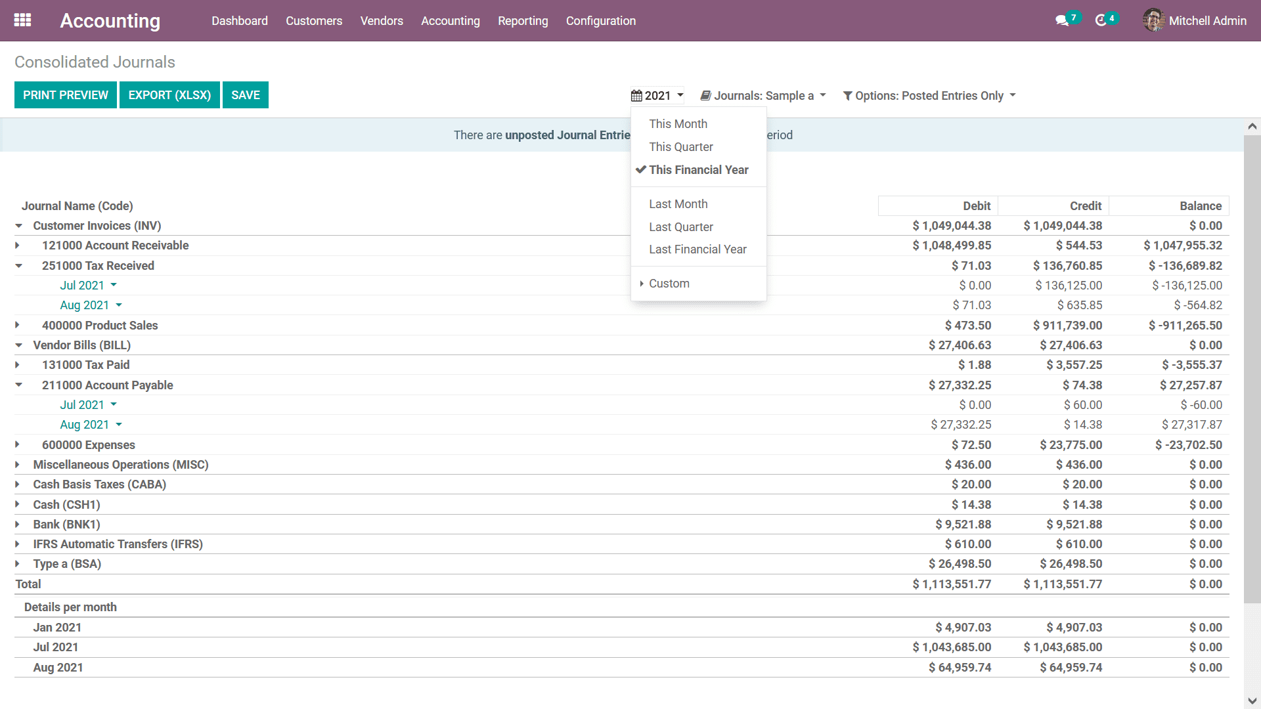This screenshot has width=1261, height=709.
Task: Click unposted Journal Entries link in banner
Action: coord(567,135)
